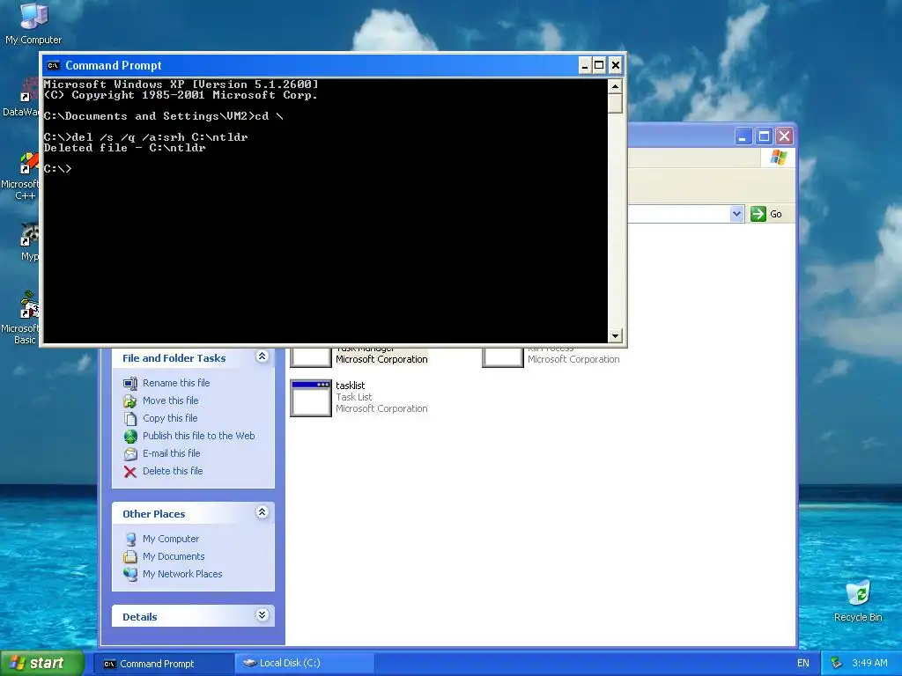Click the Command Prompt scrollbar thumb
Screen dimensions: 902x676
pos(616,104)
